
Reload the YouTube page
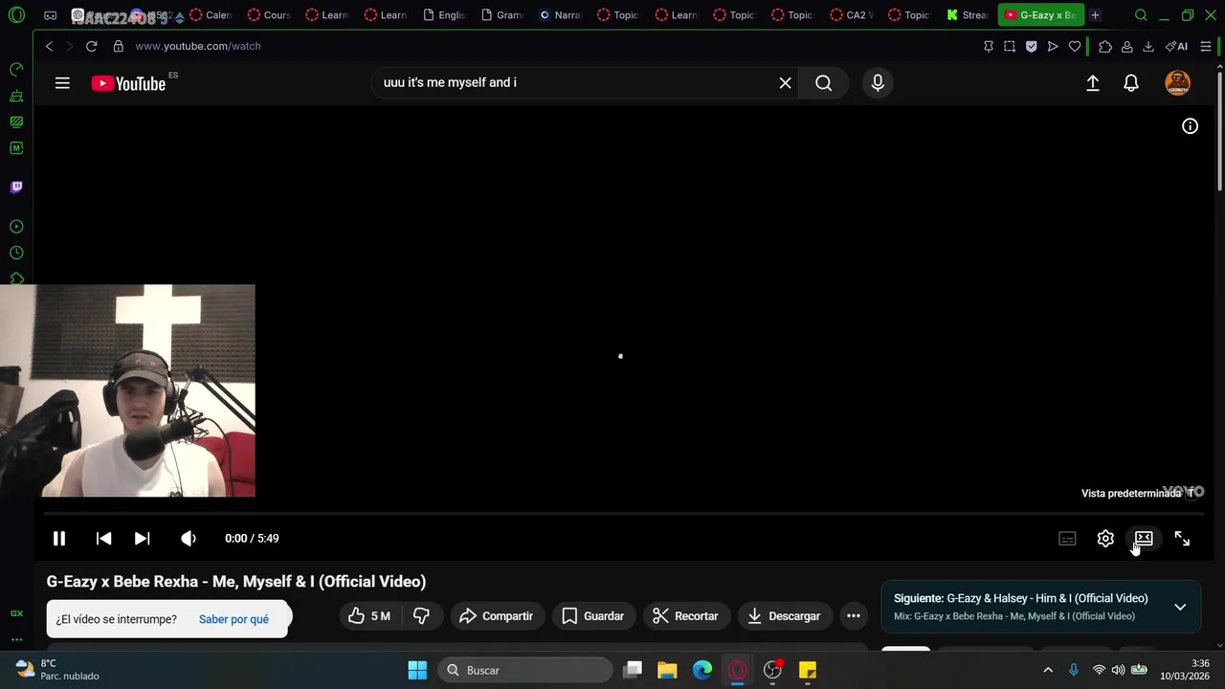91,46
